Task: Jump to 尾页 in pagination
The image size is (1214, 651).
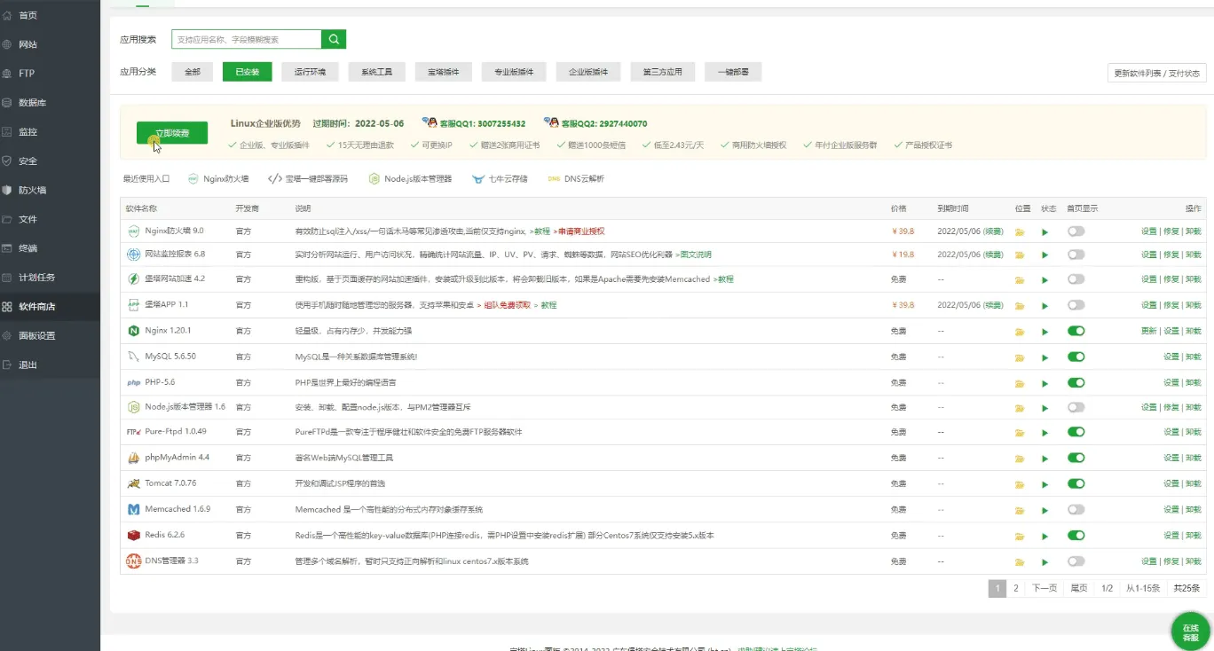Action: click(1078, 588)
